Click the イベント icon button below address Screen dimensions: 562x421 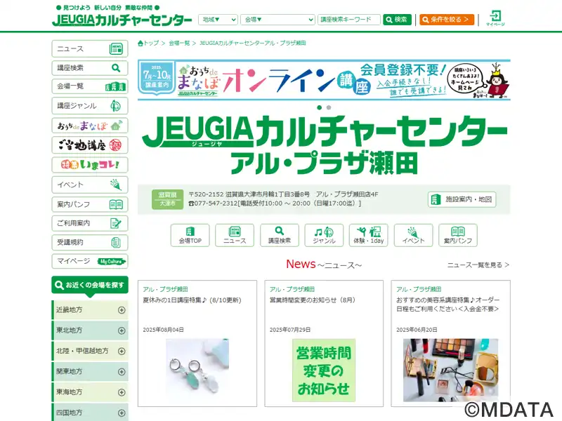413,235
